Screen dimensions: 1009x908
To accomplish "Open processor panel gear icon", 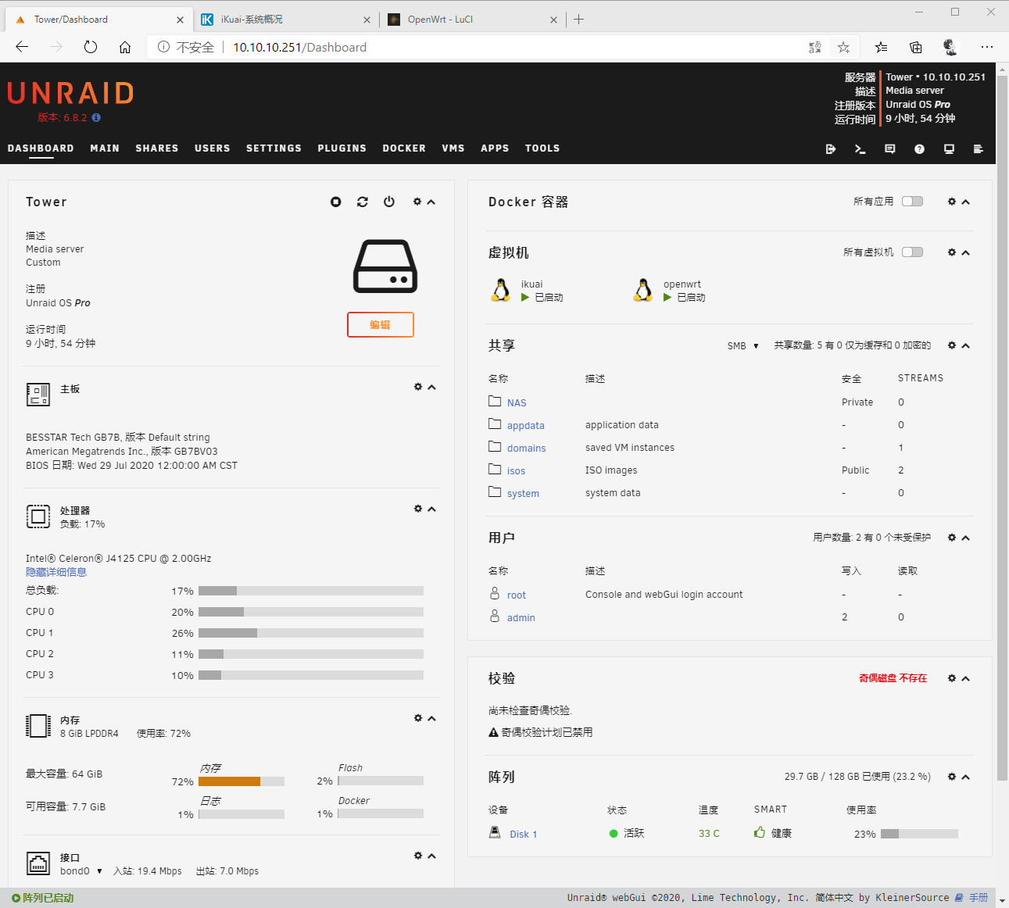I will (x=418, y=509).
